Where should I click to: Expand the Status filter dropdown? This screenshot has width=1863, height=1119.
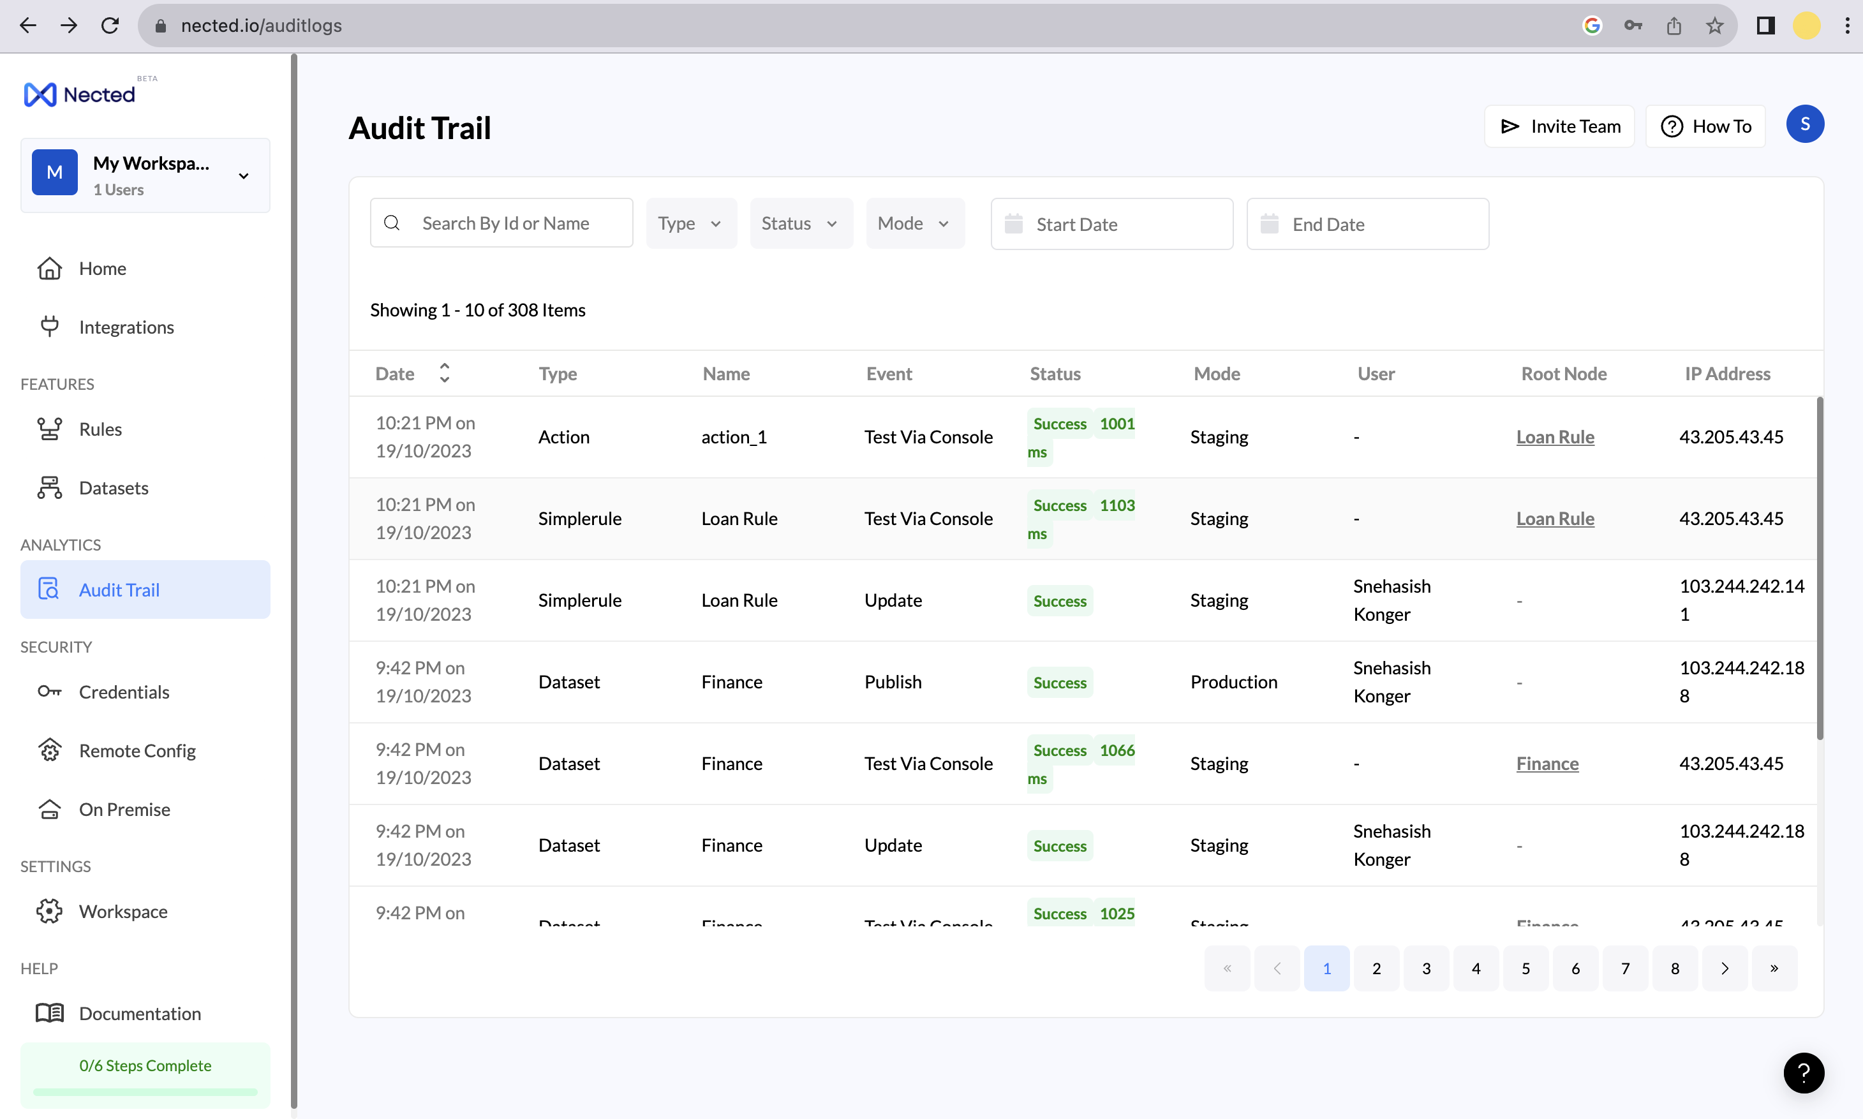click(x=800, y=224)
